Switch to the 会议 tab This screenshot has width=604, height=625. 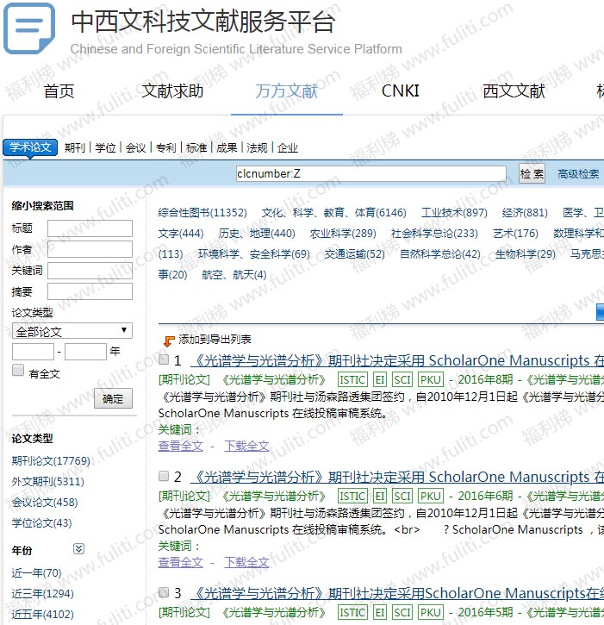tap(136, 148)
